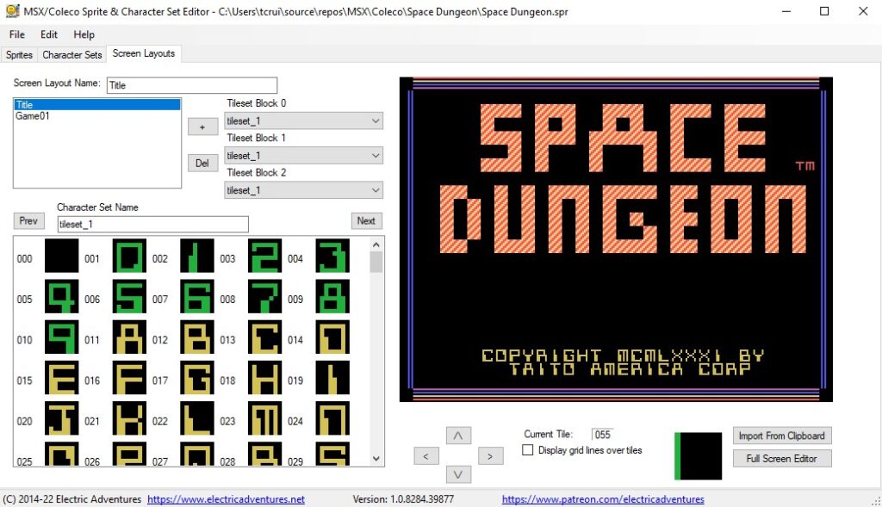Select tile 003 with green digit 2

[265, 256]
